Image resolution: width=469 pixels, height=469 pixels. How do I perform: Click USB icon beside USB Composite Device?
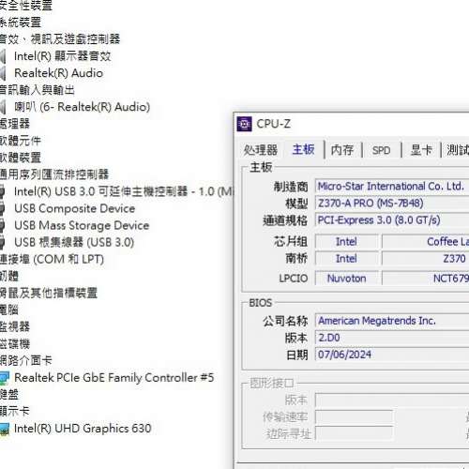pos(3,208)
